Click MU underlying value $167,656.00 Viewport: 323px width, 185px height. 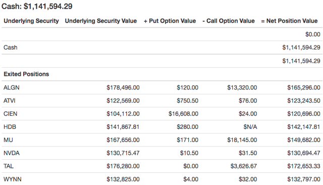pos(123,140)
